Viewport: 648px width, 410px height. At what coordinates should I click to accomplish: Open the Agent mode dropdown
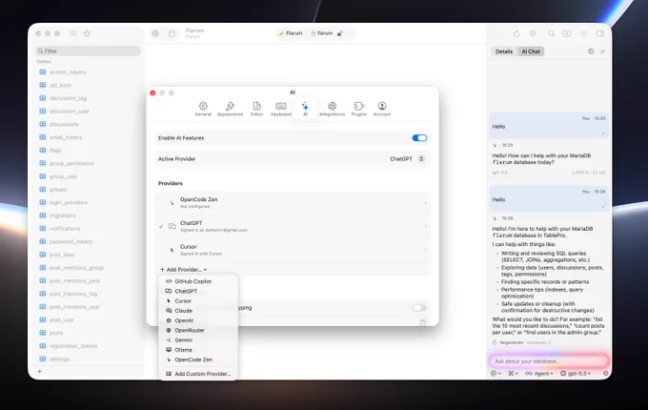[539, 373]
